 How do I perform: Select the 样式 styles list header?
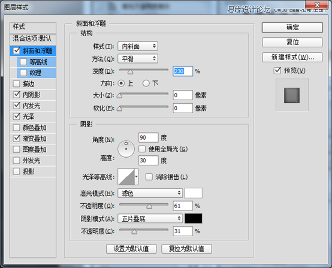[x=33, y=27]
